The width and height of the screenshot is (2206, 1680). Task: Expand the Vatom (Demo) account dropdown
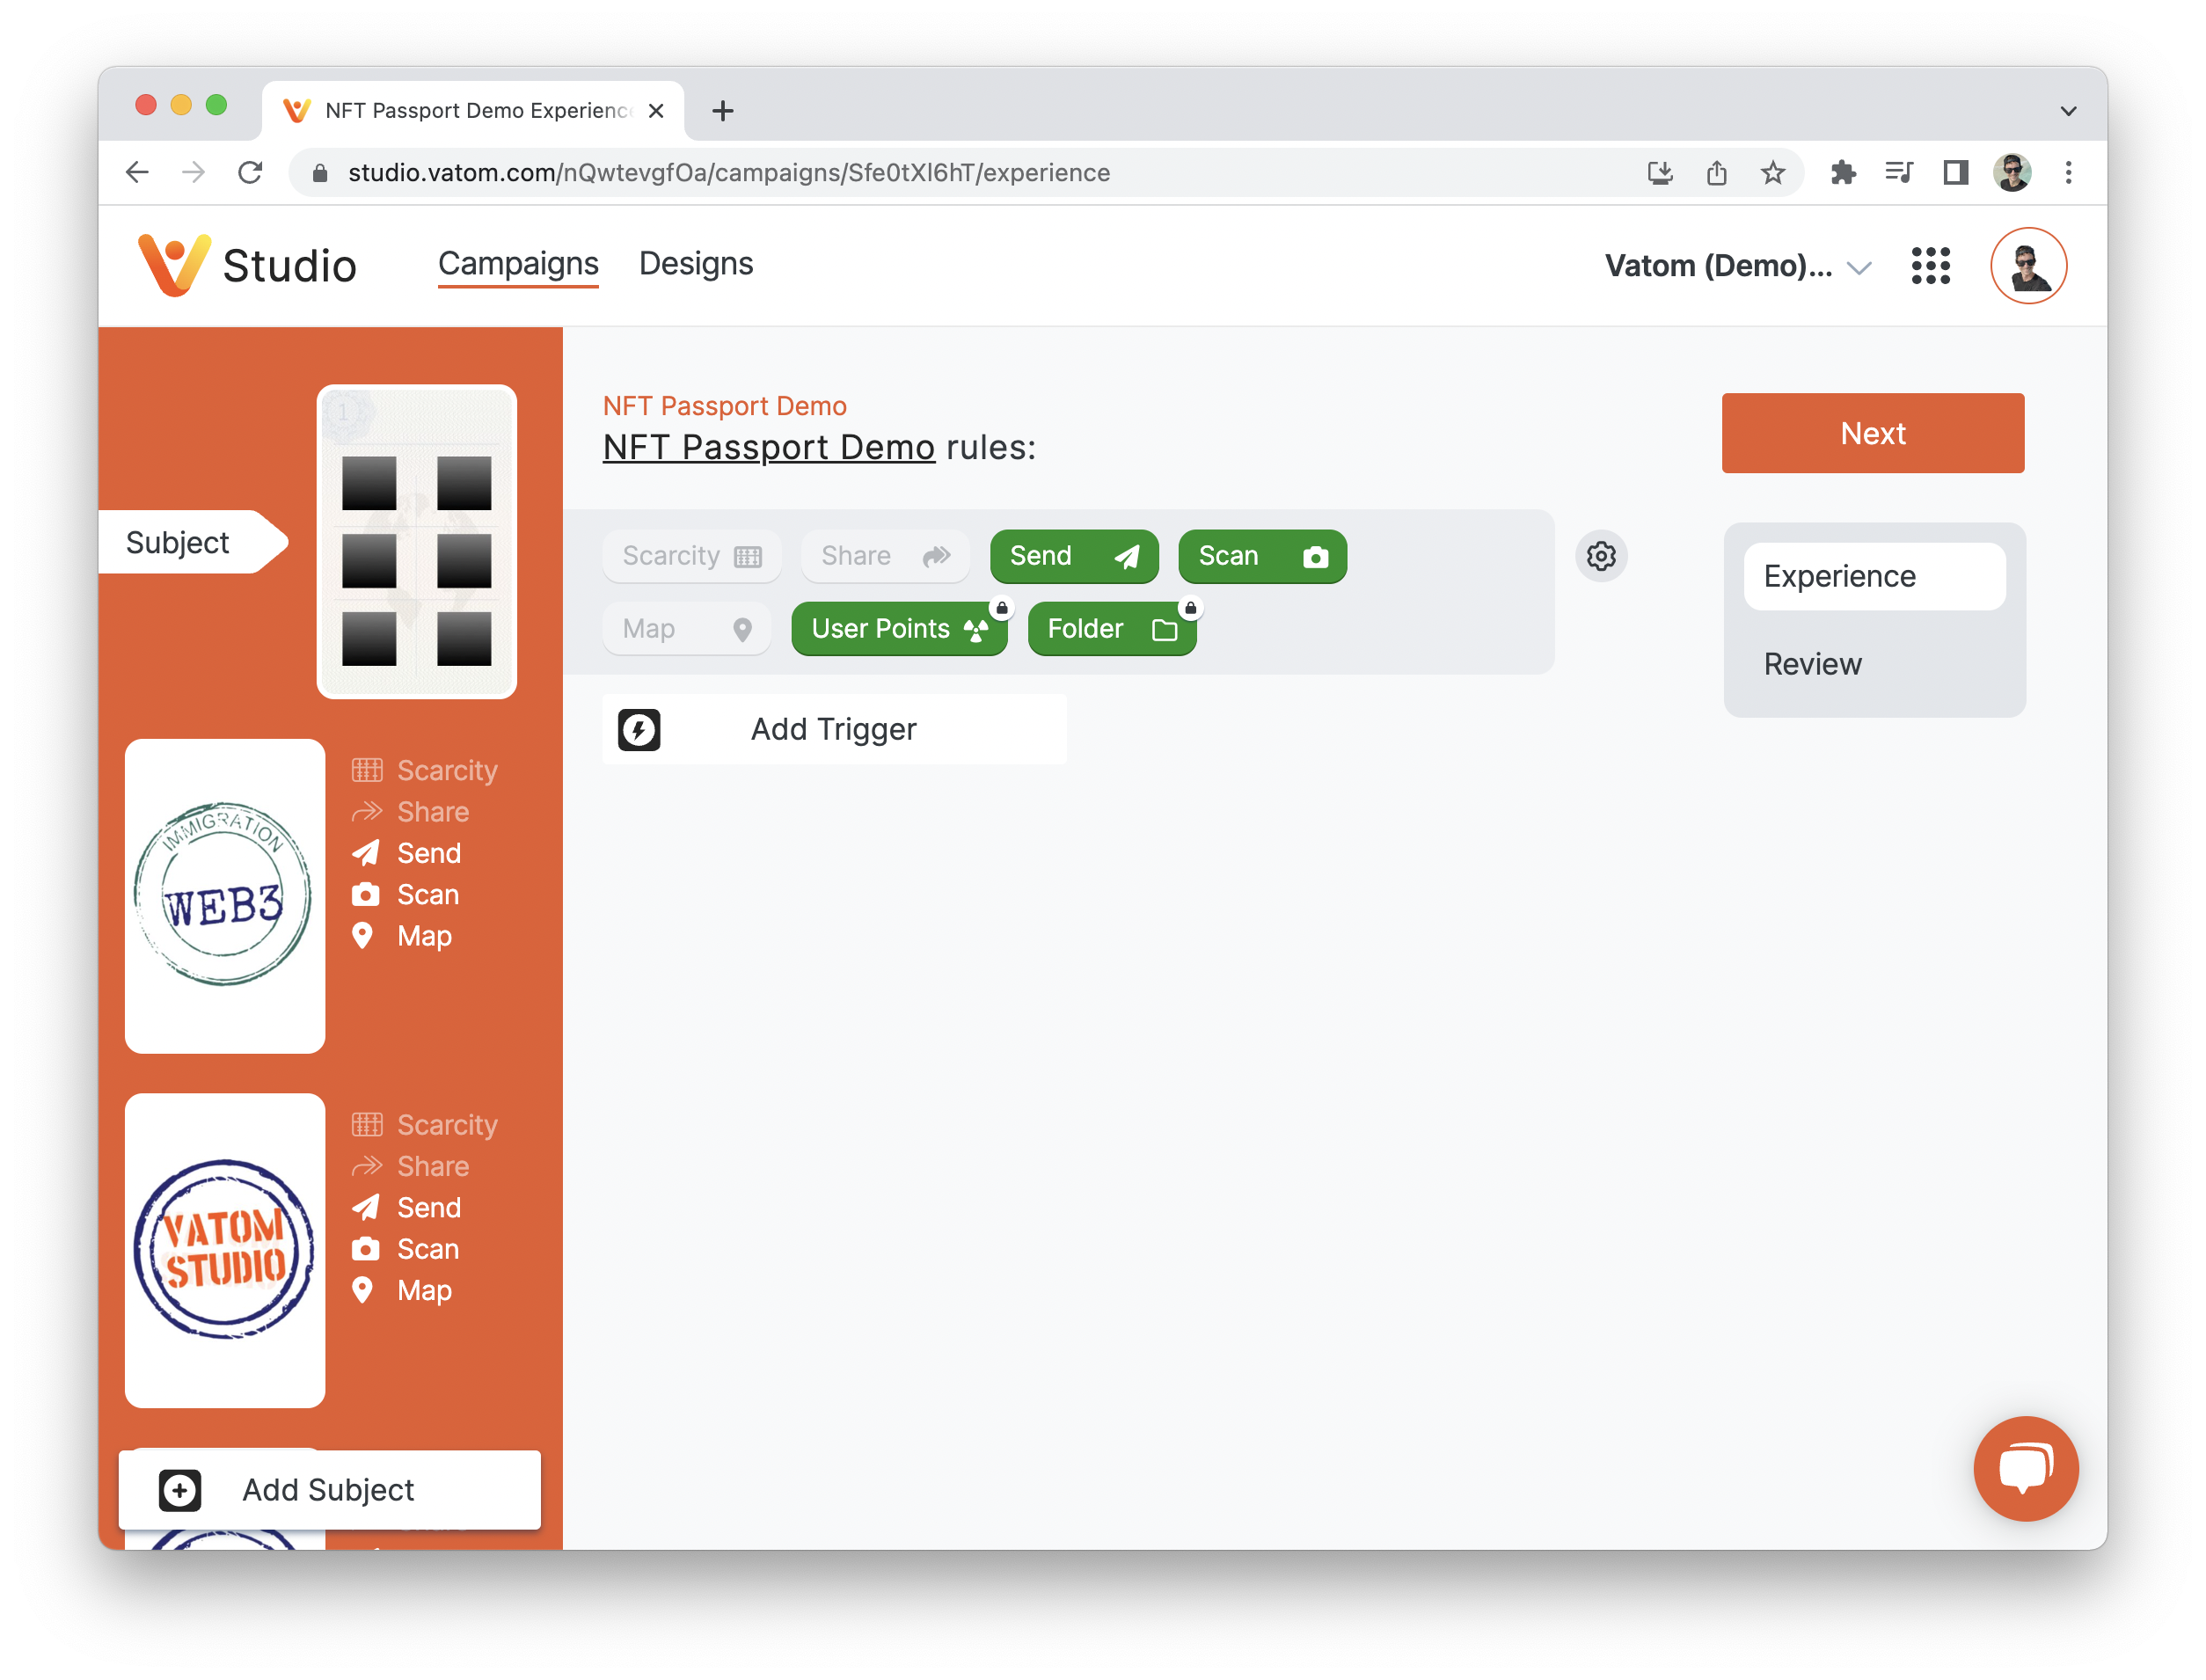click(1737, 266)
